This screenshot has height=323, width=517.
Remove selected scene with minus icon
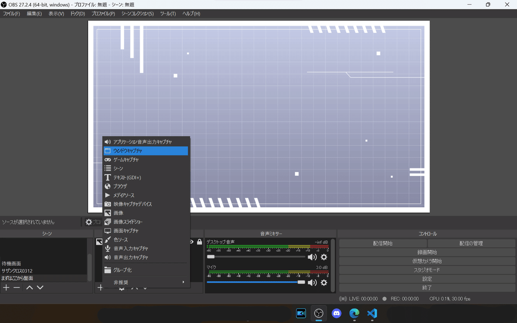click(16, 287)
